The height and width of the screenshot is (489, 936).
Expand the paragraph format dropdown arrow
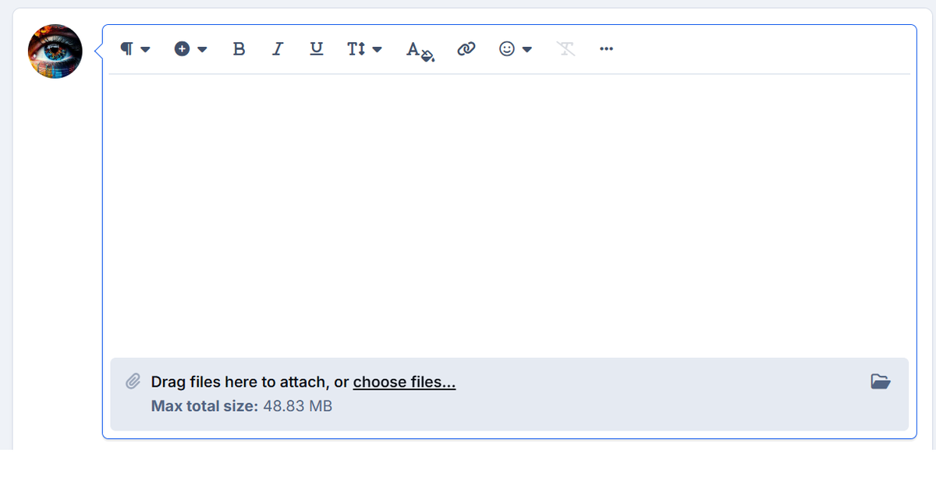point(145,50)
